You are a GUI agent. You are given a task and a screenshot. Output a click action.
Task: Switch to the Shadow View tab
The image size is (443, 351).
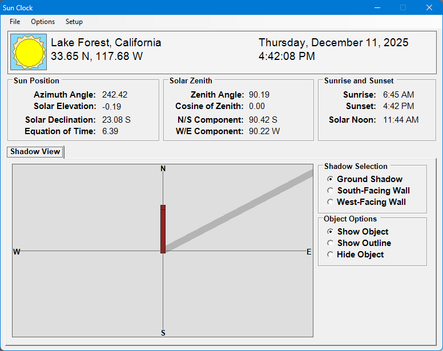(35, 152)
